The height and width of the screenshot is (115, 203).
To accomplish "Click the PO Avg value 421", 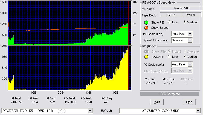I will click(106, 102).
